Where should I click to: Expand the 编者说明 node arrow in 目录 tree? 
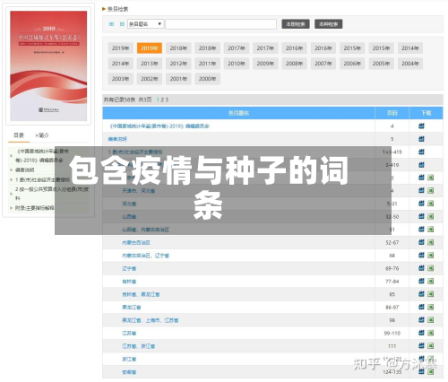[x=12, y=170]
